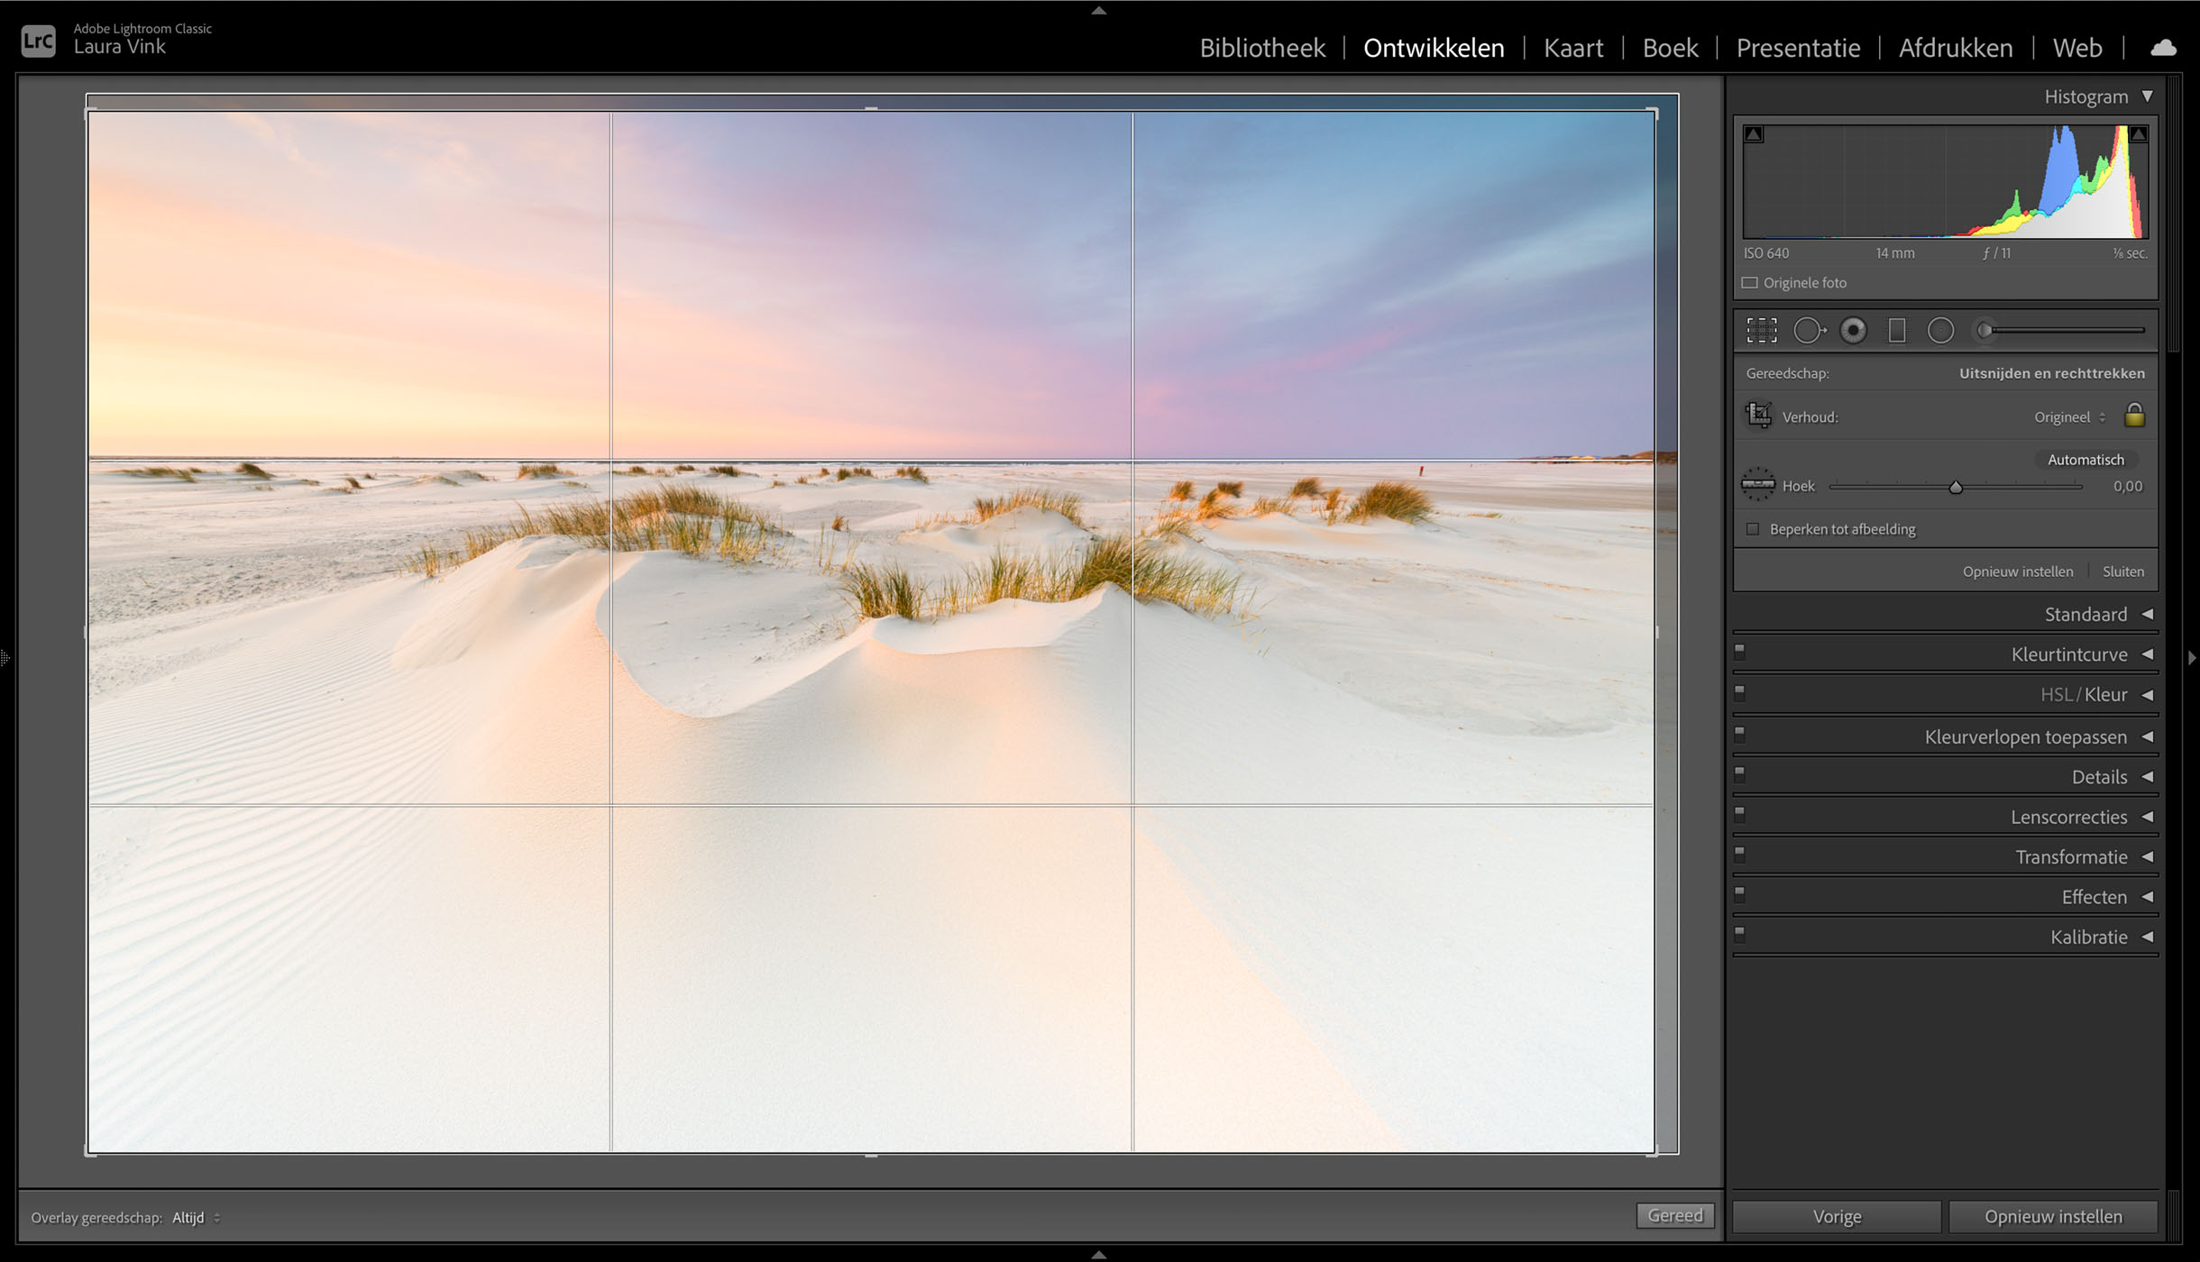Select the Spot Removal tool
The image size is (2200, 1262).
click(1808, 331)
